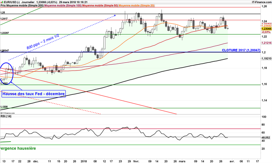
Task: Click the 1,1308 support level label
Action: tap(4, 107)
